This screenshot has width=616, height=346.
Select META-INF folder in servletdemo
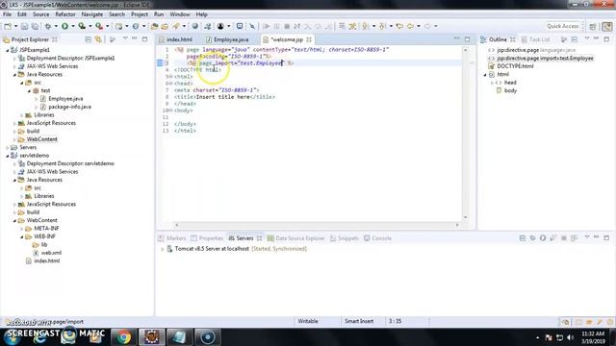[46, 229]
